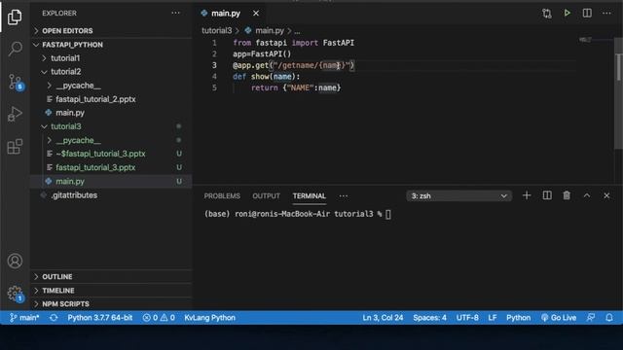Select Python 3.7.7 64-bit interpreter

coord(99,318)
